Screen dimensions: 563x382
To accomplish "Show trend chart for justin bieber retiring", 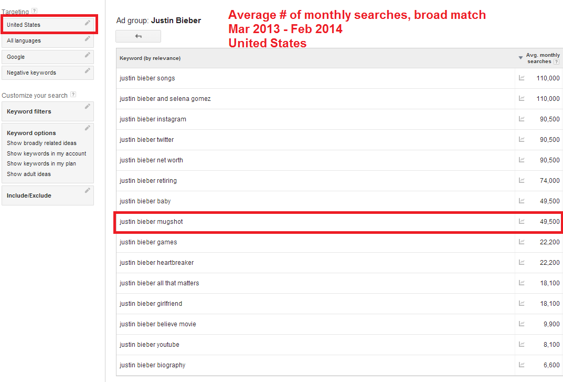I will point(522,180).
